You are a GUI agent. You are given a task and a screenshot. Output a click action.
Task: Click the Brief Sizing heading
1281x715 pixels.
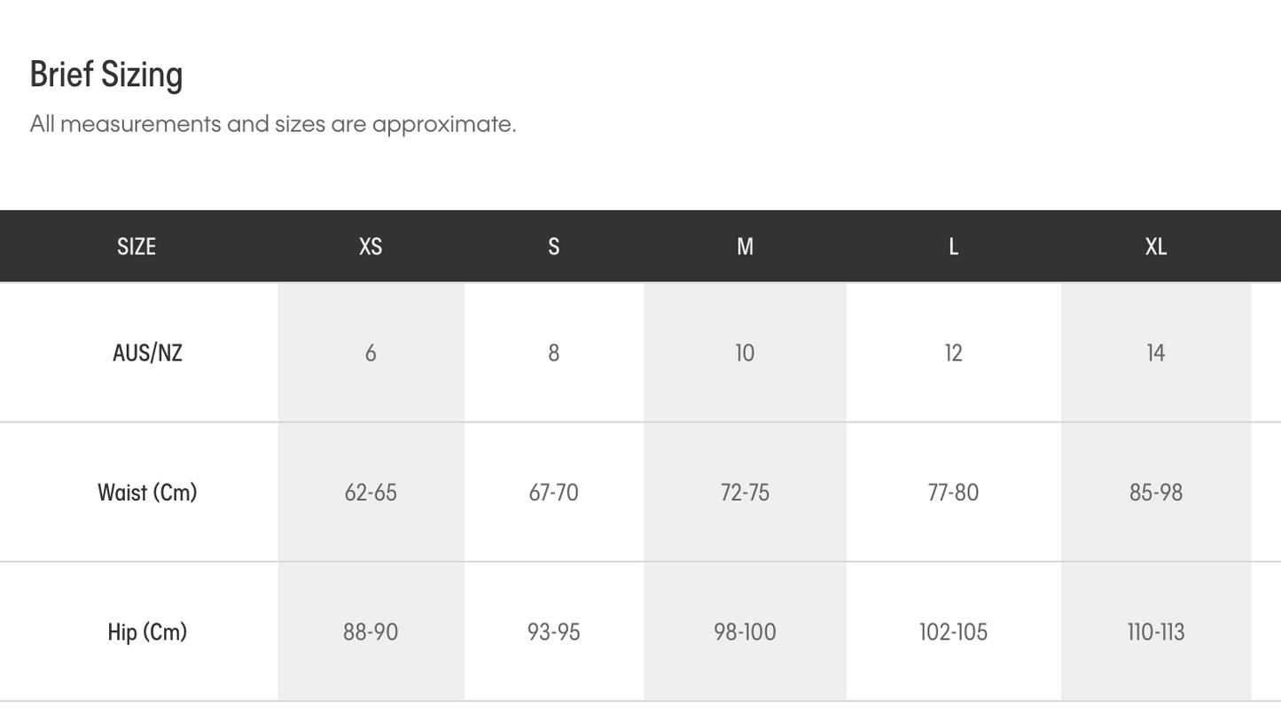coord(106,74)
